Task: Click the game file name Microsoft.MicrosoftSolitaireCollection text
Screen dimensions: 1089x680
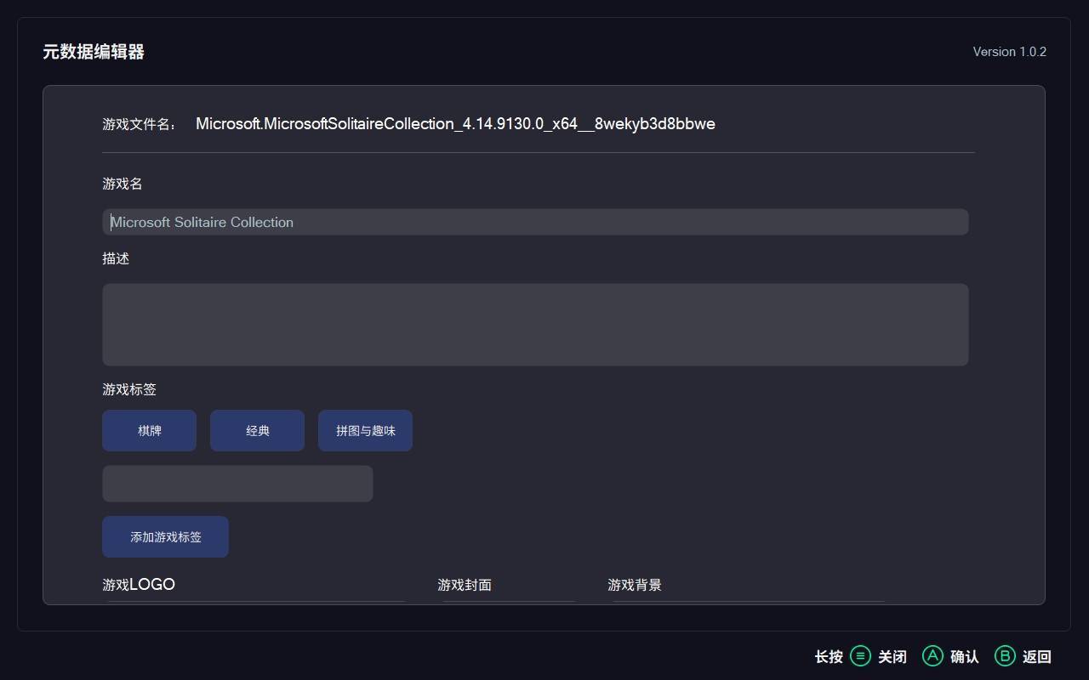Action: 455,124
